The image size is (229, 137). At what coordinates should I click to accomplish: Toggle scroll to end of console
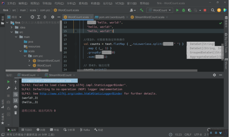[16, 101]
